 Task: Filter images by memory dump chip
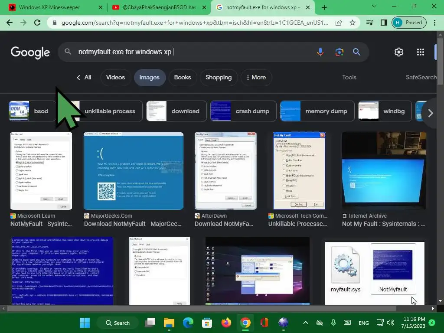tap(317, 111)
